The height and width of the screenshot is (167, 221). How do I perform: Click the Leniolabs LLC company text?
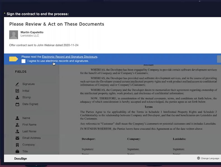click(30, 36)
